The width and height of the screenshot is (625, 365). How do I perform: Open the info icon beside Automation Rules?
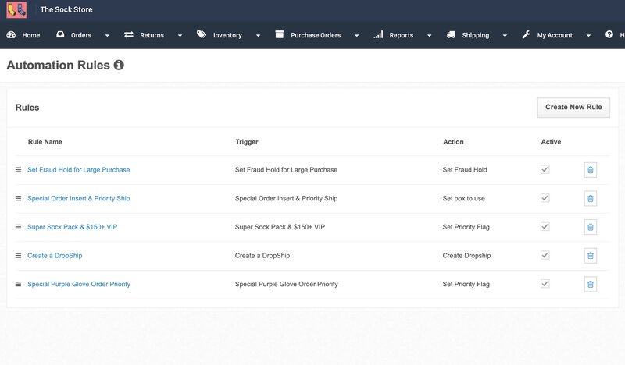(119, 66)
